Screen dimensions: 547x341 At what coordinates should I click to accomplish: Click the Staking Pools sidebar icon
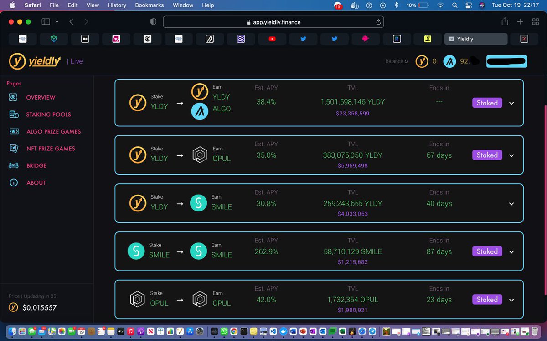click(x=14, y=115)
